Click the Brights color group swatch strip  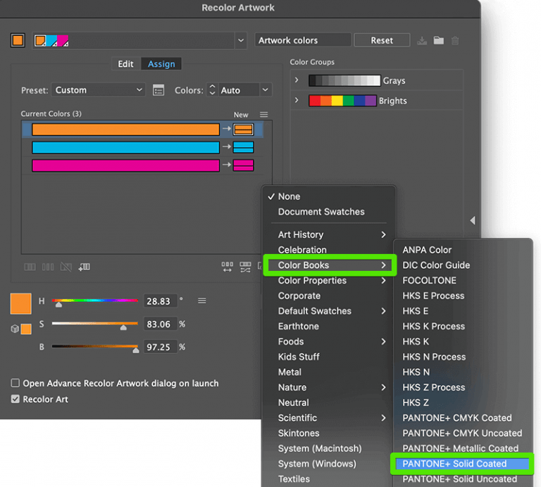[x=342, y=101]
